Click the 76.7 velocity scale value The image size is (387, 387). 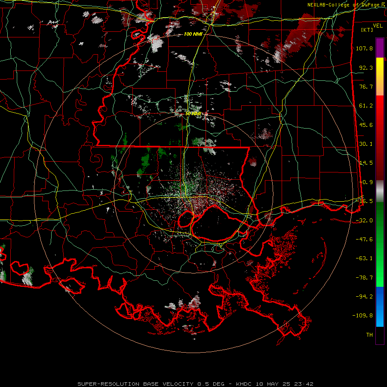pyautogui.click(x=366, y=86)
